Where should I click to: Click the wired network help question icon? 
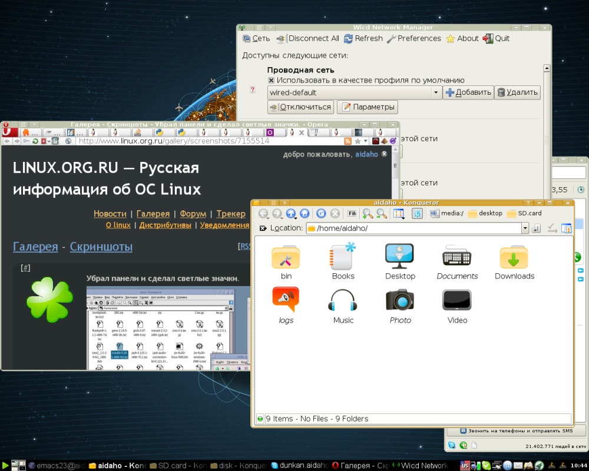pyautogui.click(x=253, y=89)
